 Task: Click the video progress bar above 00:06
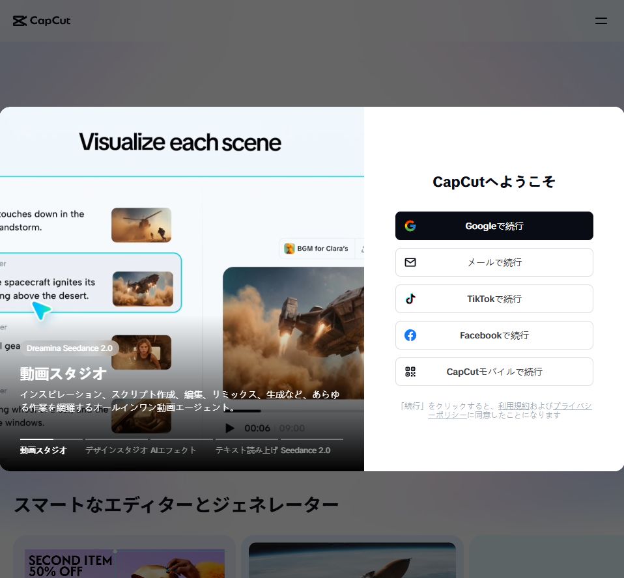coord(293,411)
